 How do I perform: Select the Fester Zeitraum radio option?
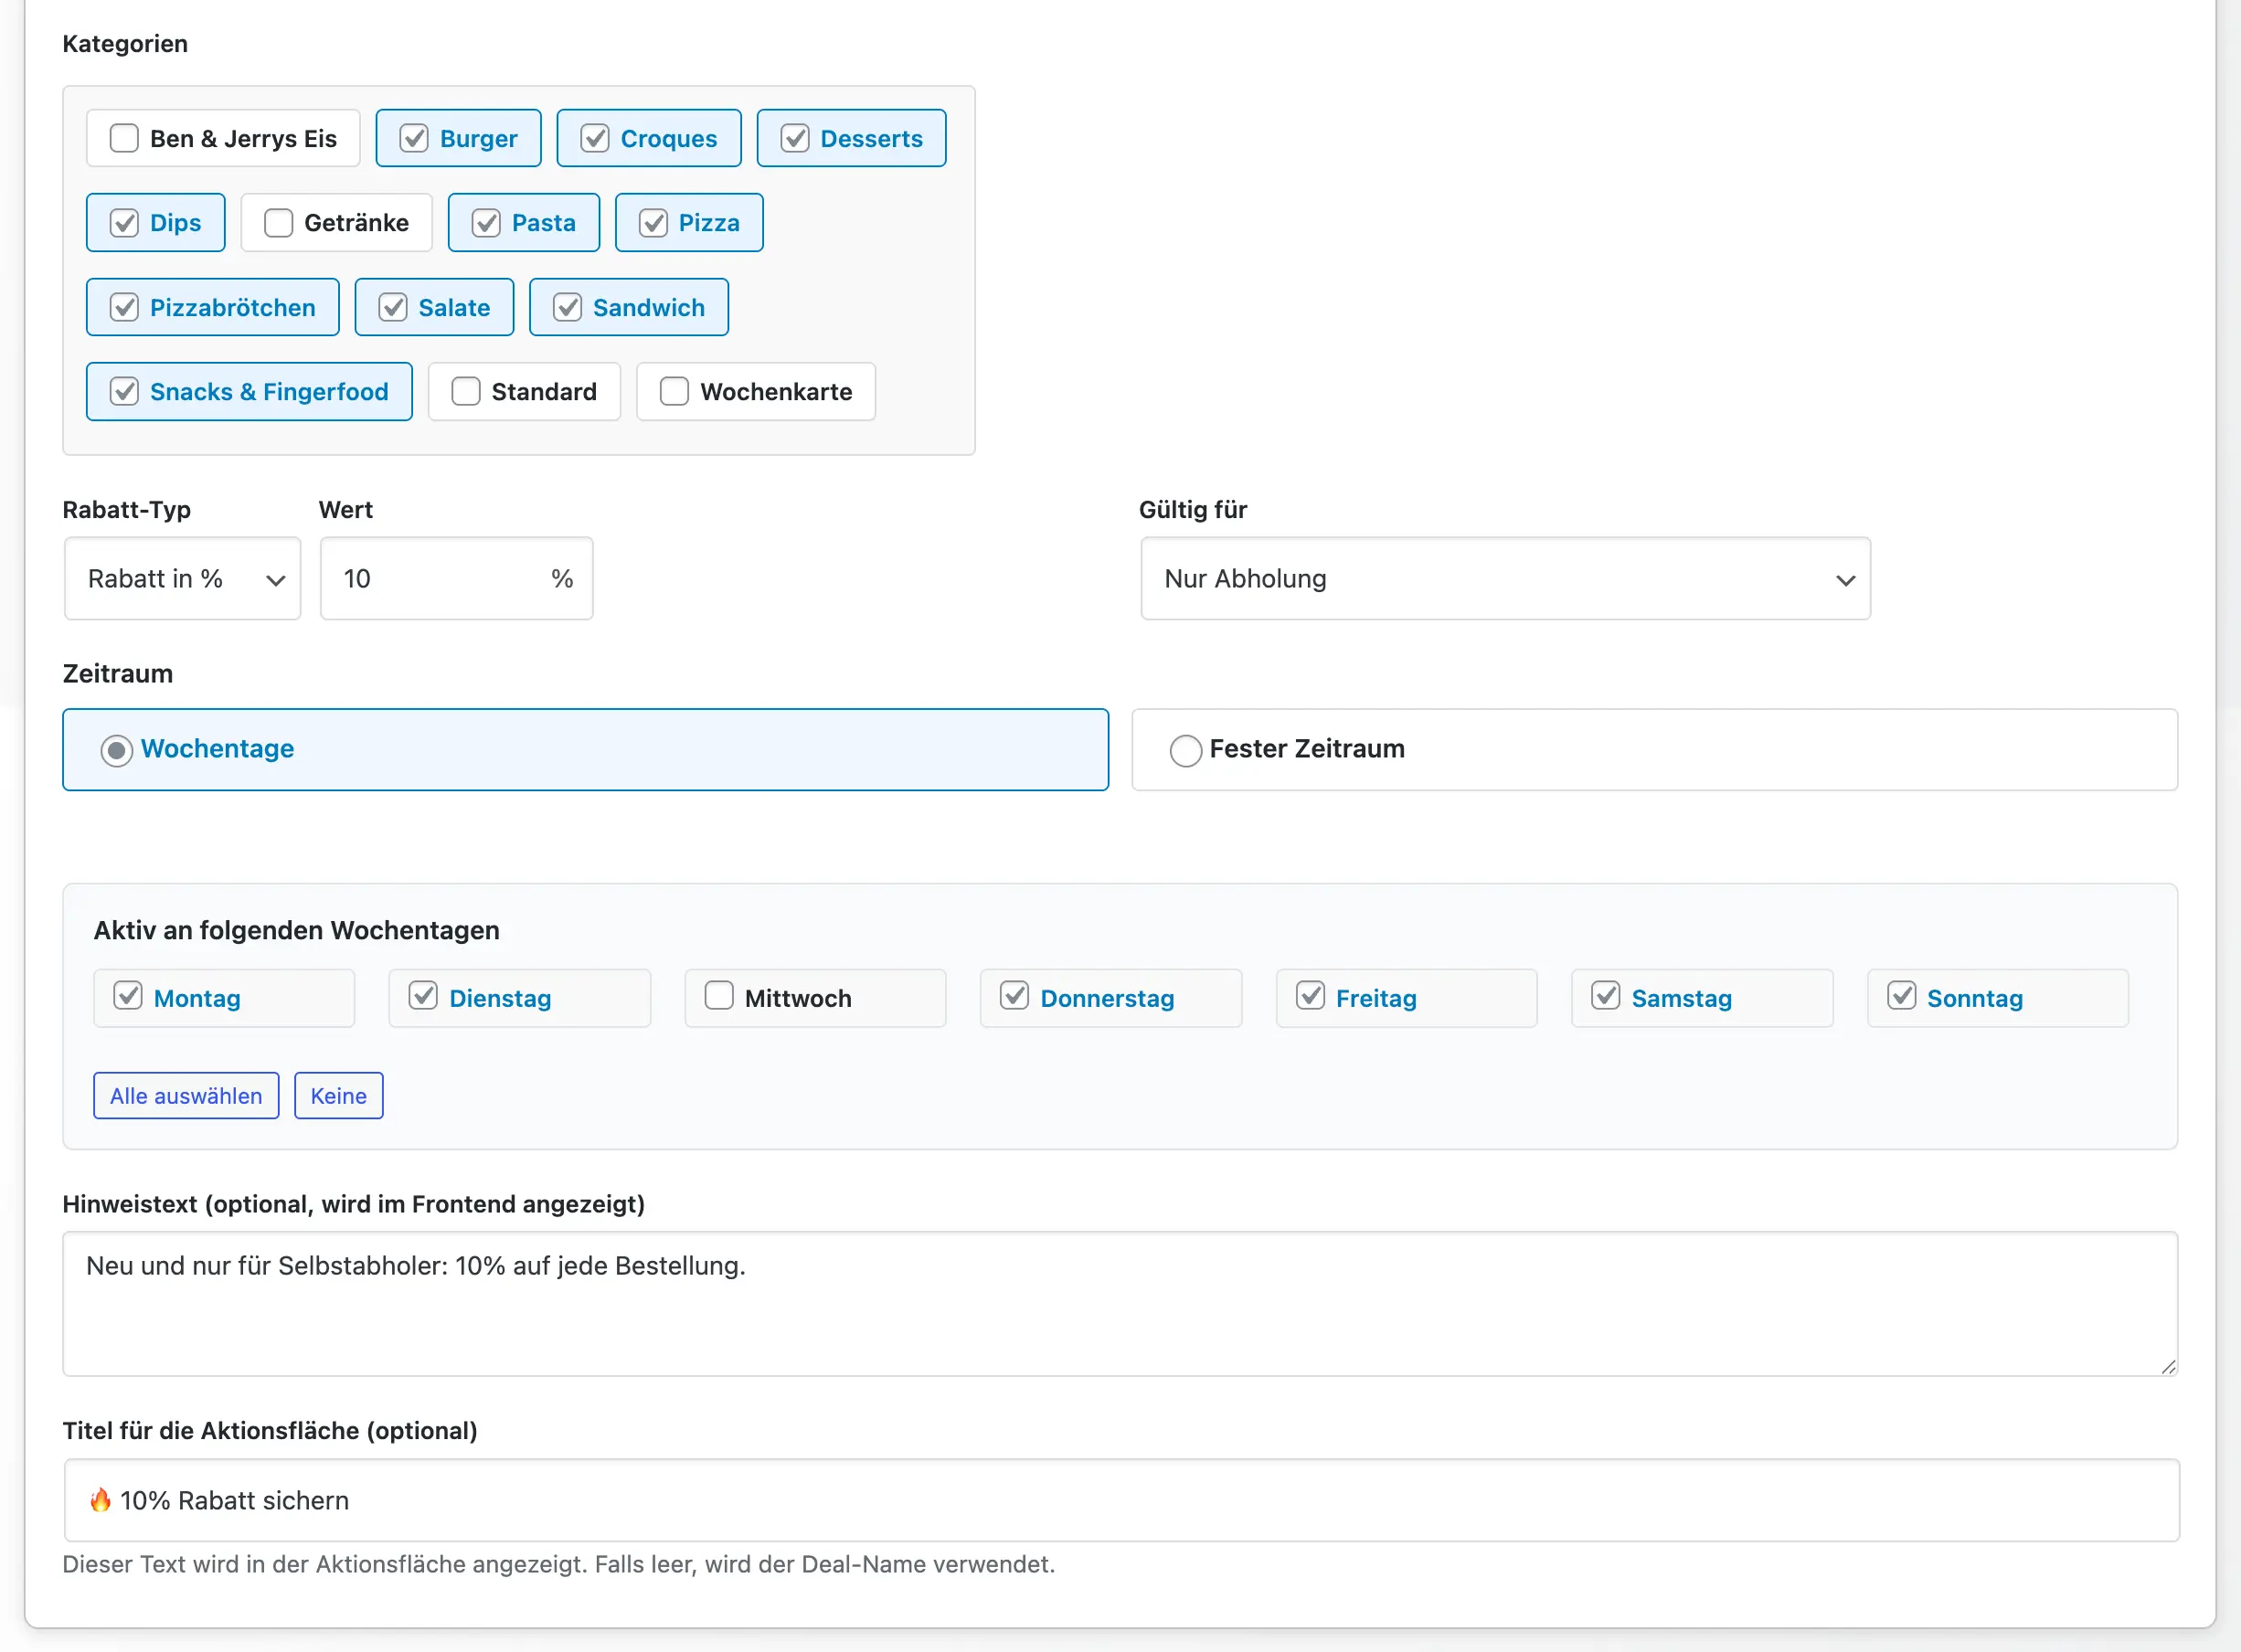click(1185, 750)
